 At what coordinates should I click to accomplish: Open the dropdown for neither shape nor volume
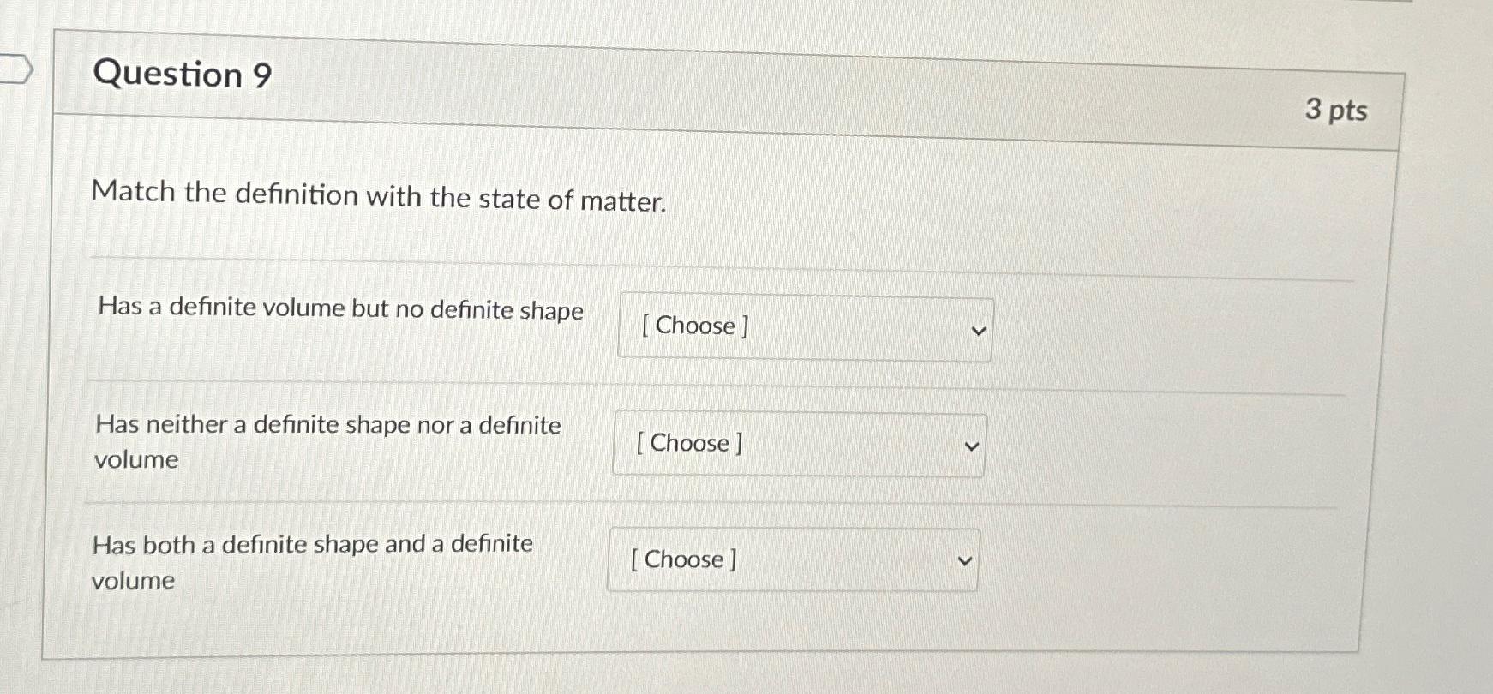pyautogui.click(x=797, y=444)
